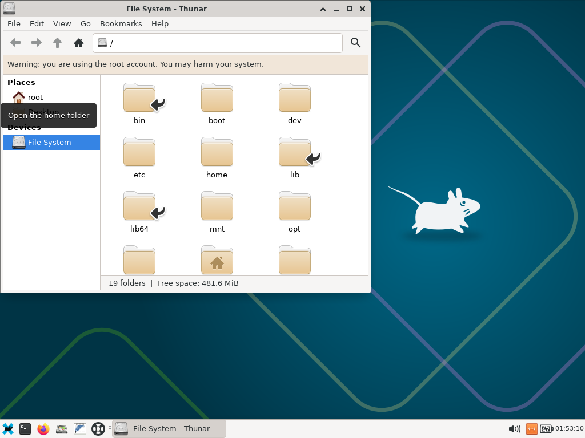Click 'Free space: 481.6 MiB' in status bar

(198, 283)
